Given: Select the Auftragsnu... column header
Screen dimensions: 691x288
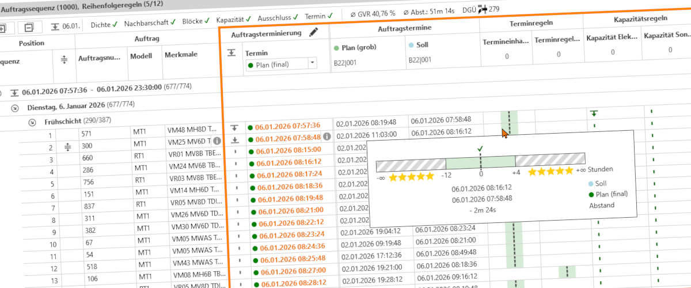Looking at the screenshot, I should pos(99,58).
